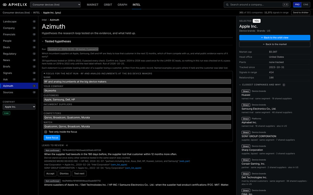
Task: Open Huawei in closest companies
Action: coord(246,95)
